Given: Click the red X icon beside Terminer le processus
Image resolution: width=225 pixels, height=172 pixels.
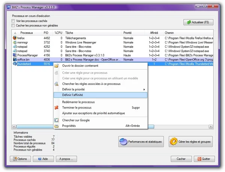Looking at the screenshot, I should (x=56, y=108).
